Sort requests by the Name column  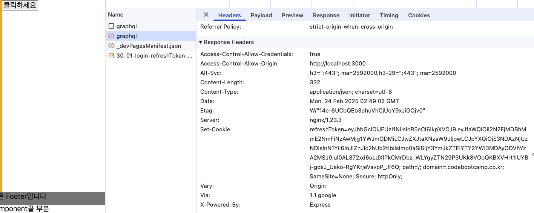click(x=150, y=15)
